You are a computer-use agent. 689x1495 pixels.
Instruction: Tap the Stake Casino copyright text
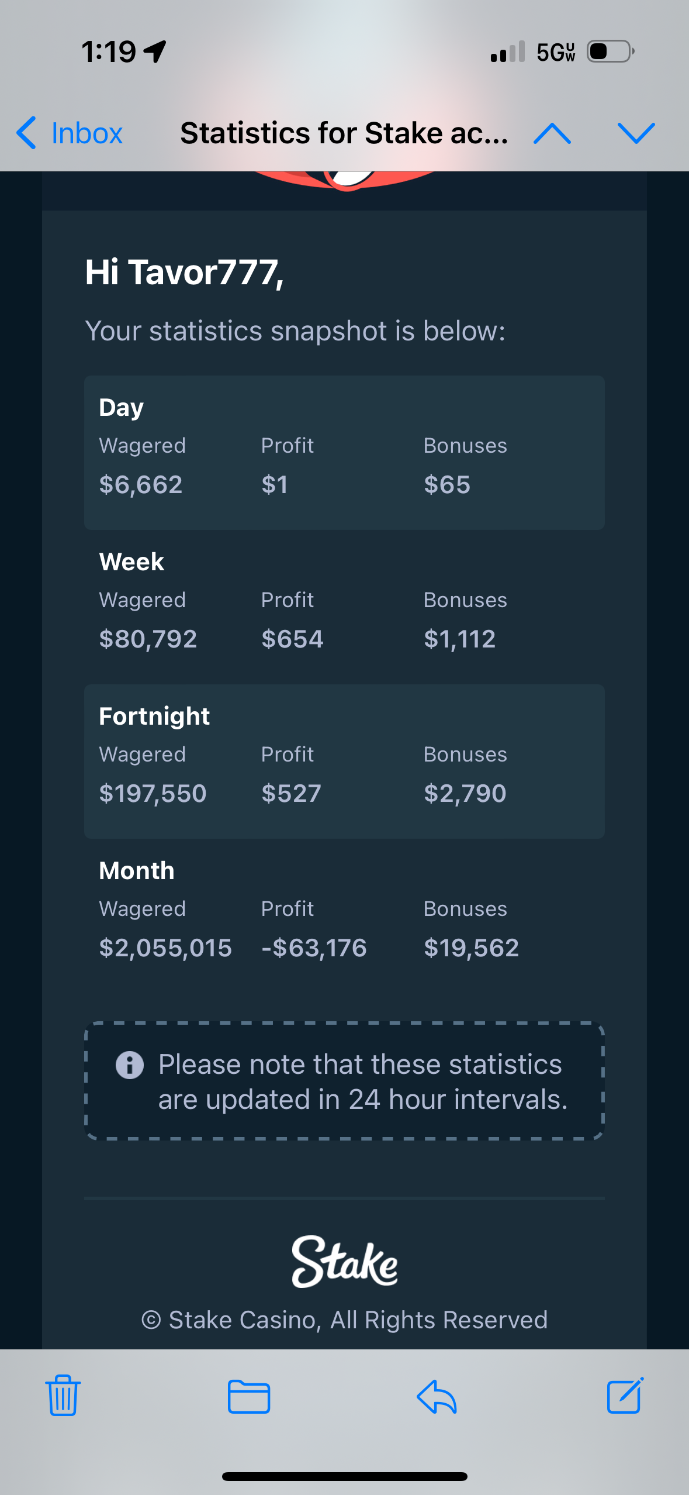click(x=344, y=1320)
